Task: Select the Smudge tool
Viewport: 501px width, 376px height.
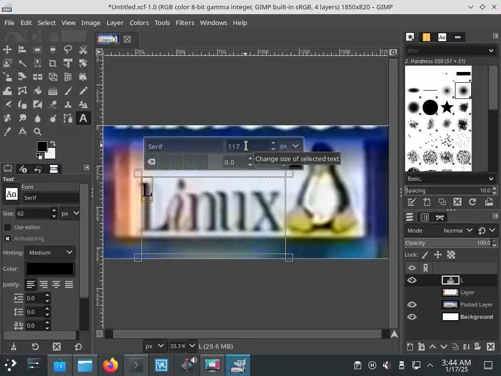Action: click(22, 118)
